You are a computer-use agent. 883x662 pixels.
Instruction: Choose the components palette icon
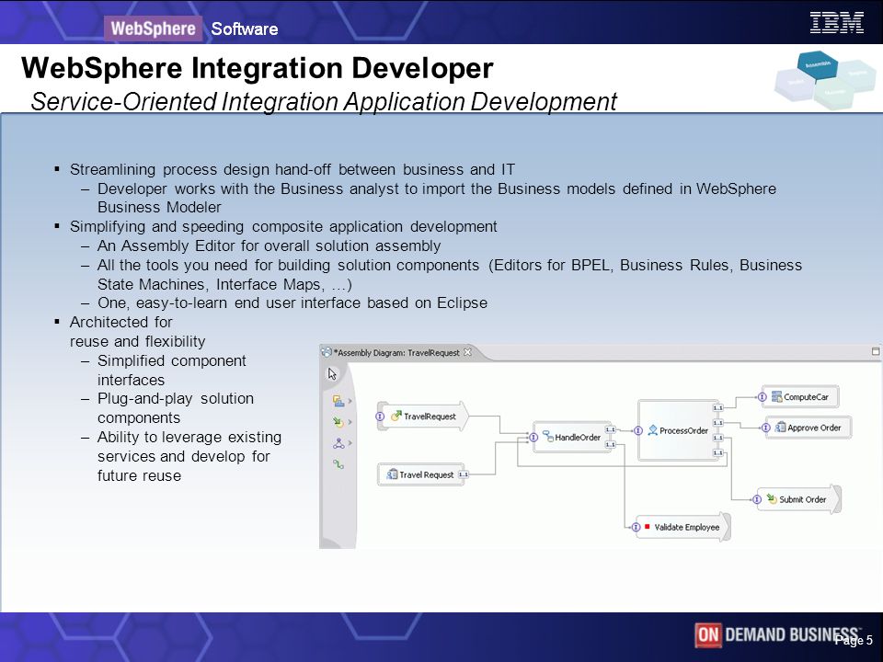(338, 401)
